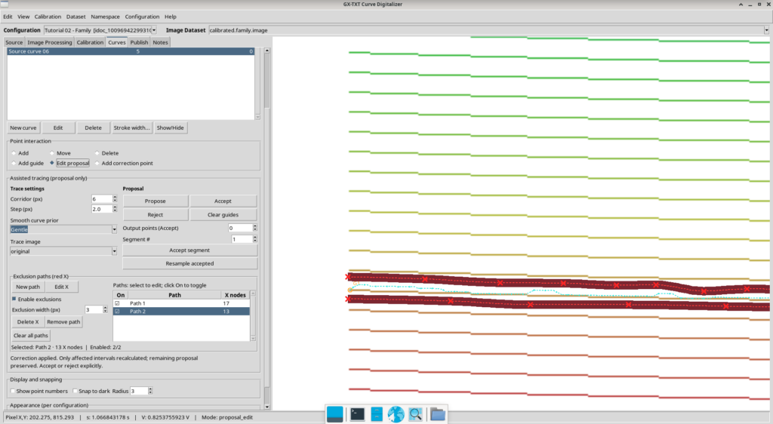Viewport: 773px width, 424px height.
Task: Click the New path button
Action: (28, 287)
